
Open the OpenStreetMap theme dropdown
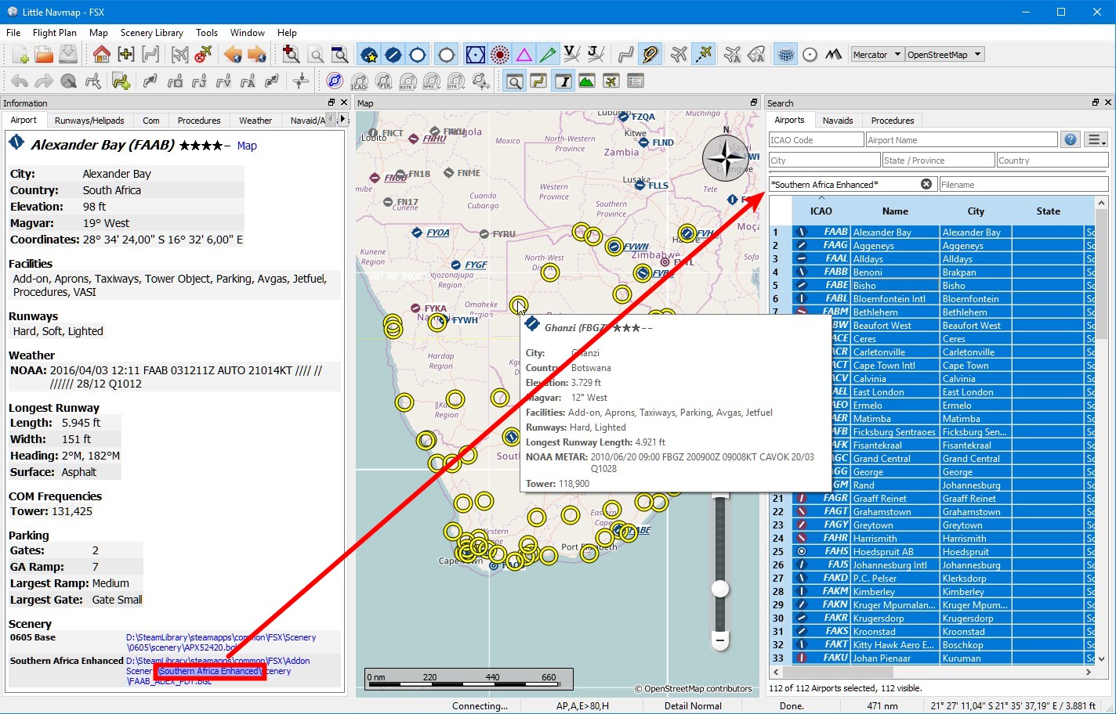944,54
